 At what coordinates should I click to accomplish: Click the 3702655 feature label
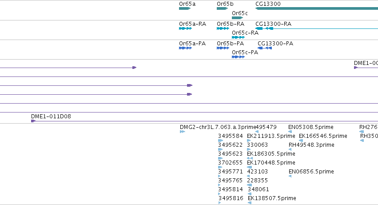[230, 162]
